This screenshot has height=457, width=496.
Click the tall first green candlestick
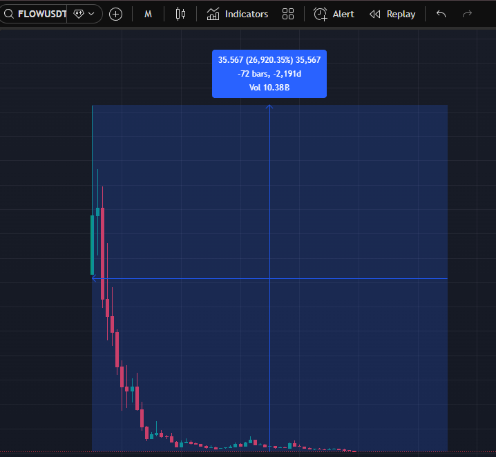pos(93,245)
